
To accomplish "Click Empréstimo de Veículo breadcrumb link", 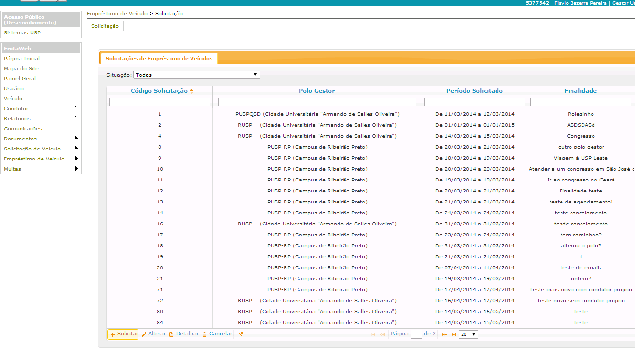I will [117, 14].
